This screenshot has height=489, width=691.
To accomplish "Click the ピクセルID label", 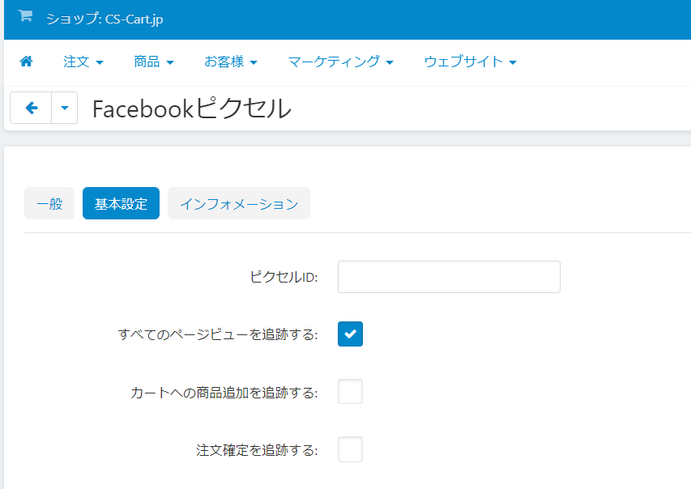I will pyautogui.click(x=284, y=278).
